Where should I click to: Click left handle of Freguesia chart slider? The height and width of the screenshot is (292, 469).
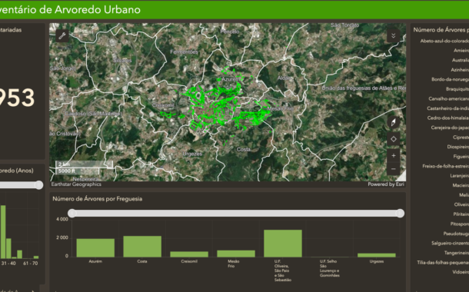pyautogui.click(x=72, y=213)
